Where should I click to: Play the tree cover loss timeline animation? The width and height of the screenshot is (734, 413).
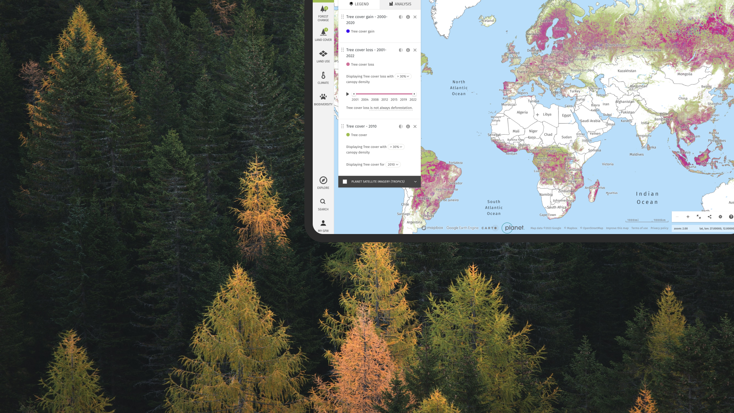coord(348,94)
